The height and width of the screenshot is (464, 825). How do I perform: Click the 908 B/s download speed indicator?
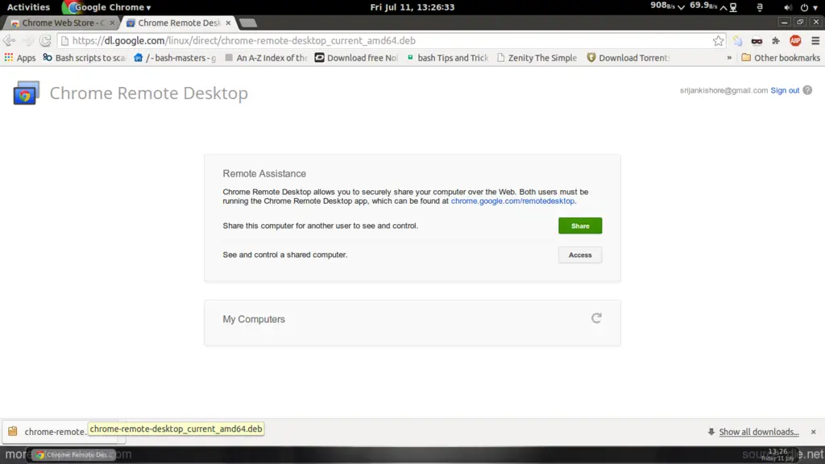tap(667, 6)
